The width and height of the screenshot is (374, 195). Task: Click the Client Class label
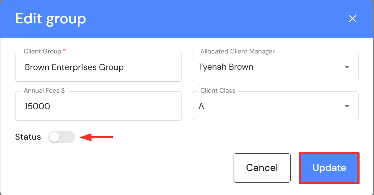coord(218,90)
